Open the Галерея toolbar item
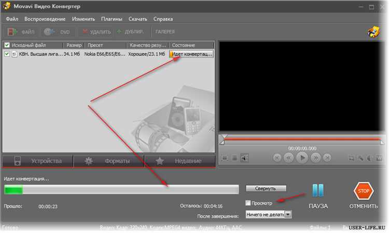 [x=165, y=32]
